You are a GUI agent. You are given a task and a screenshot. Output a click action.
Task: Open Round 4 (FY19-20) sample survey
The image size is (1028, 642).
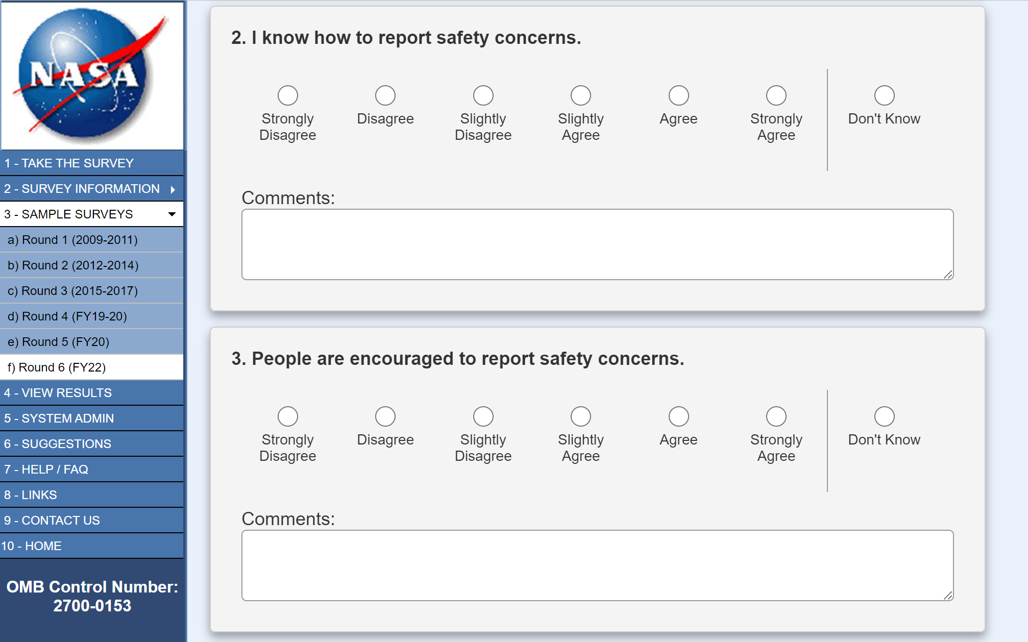coord(67,316)
